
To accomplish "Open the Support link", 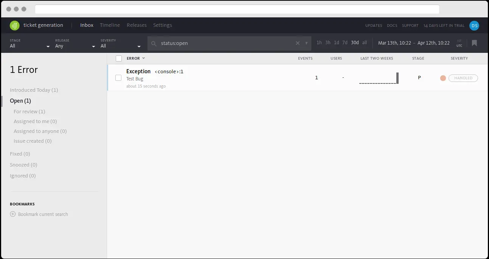I will (x=410, y=26).
